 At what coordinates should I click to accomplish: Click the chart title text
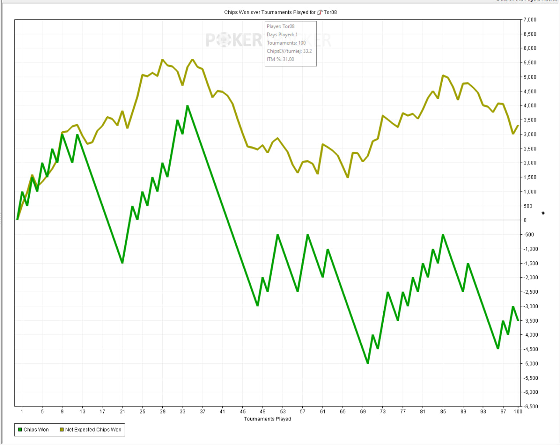coord(269,12)
